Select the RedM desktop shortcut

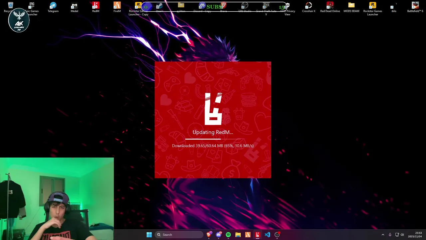96,7
